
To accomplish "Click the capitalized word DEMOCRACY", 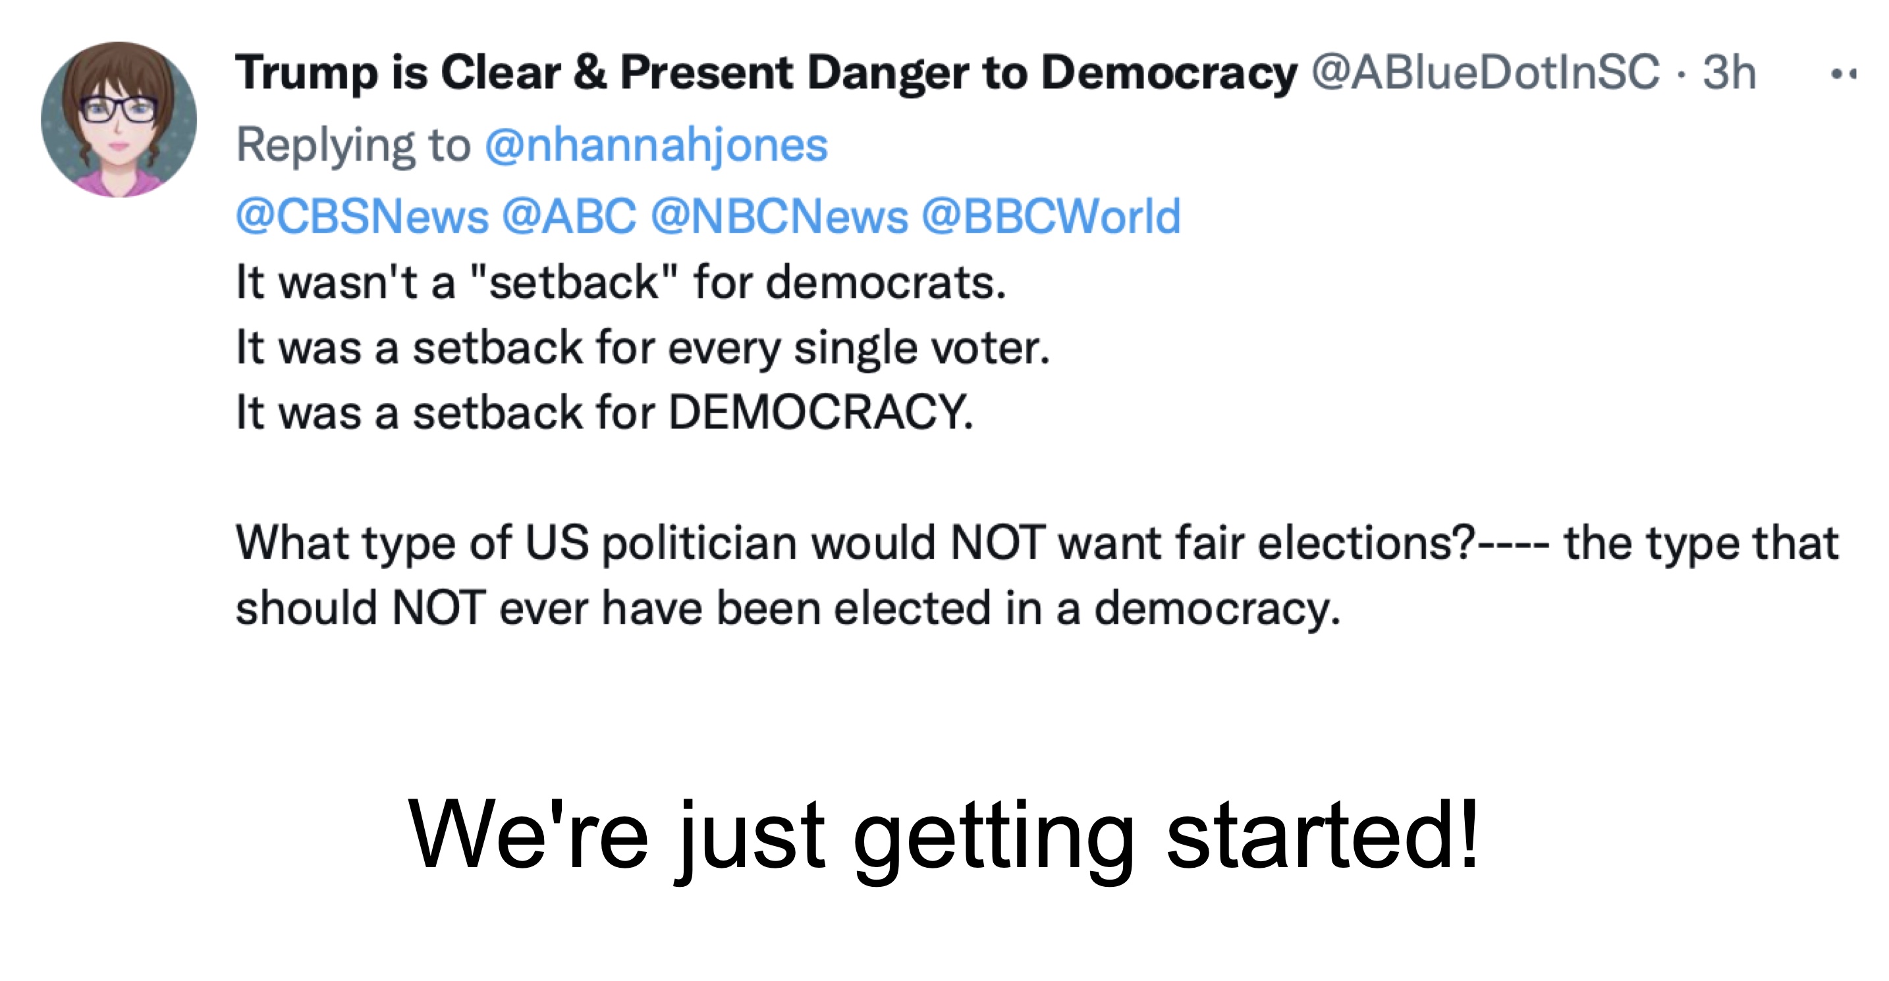I will pos(821,411).
